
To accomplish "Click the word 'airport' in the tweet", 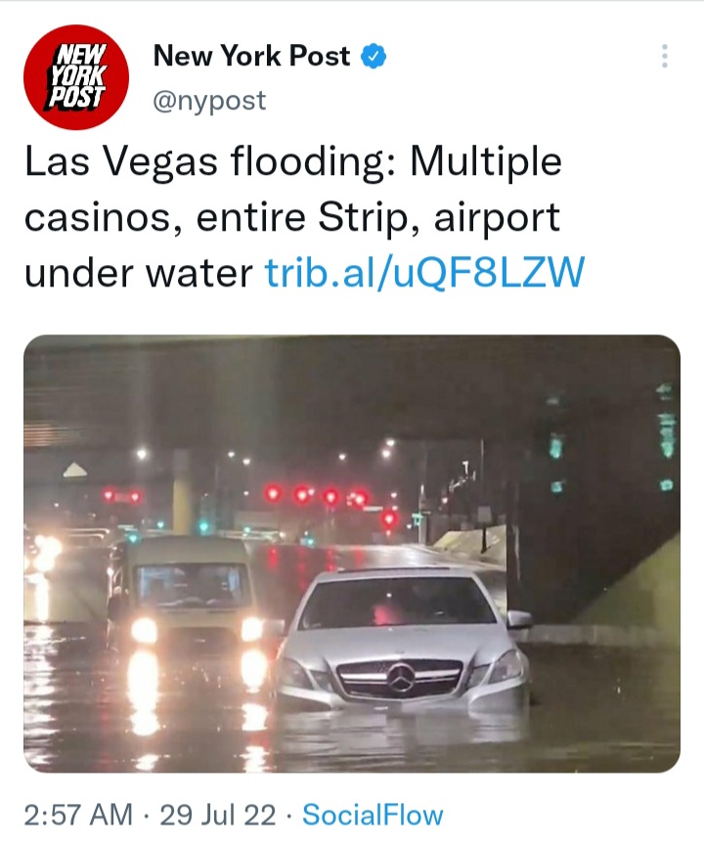I will click(x=497, y=218).
